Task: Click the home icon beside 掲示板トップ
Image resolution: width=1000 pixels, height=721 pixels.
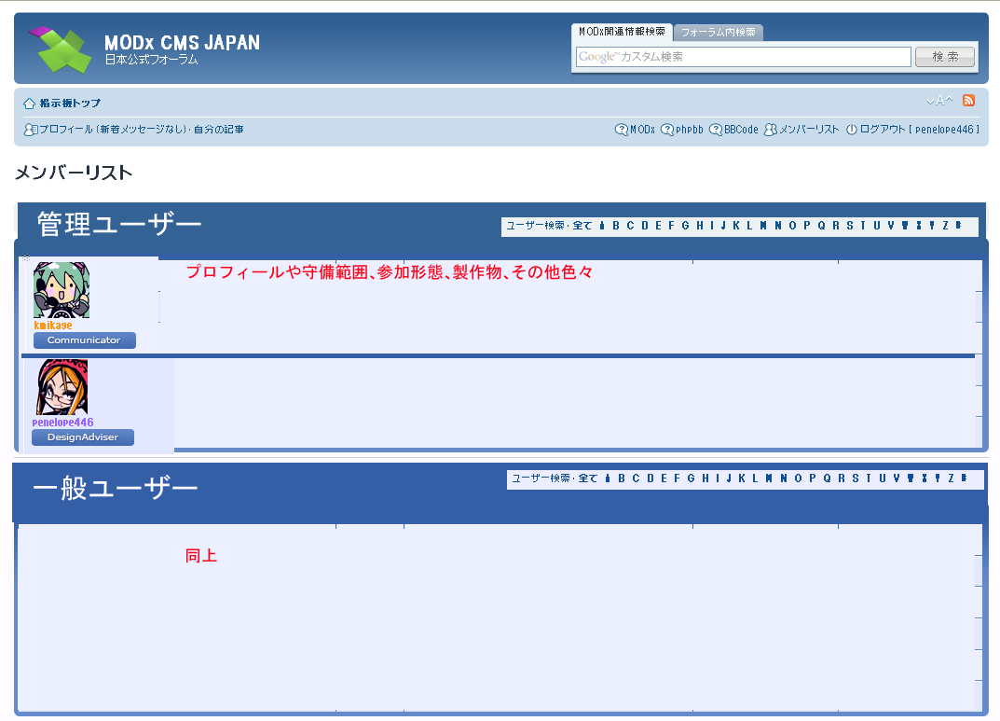Action: click(x=29, y=104)
